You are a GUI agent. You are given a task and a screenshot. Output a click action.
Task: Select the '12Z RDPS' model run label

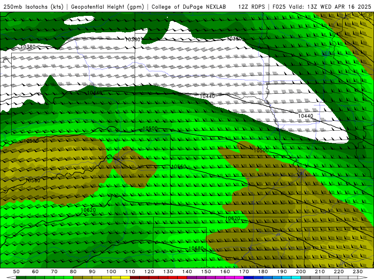point(252,7)
